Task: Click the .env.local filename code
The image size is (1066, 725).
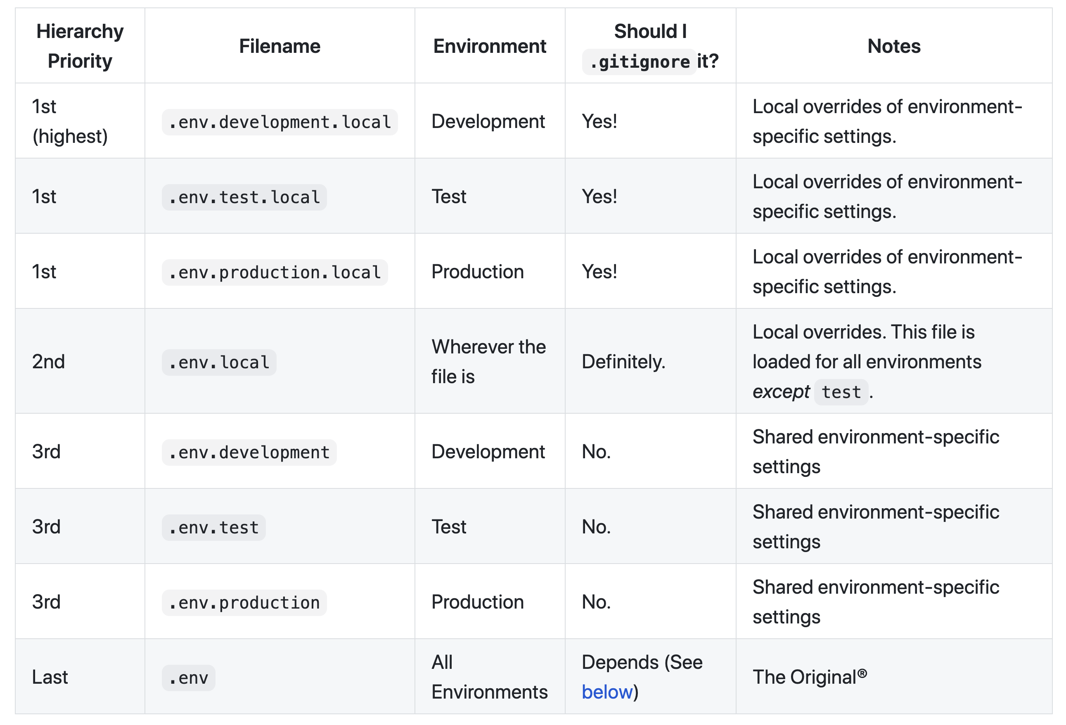Action: coord(219,362)
